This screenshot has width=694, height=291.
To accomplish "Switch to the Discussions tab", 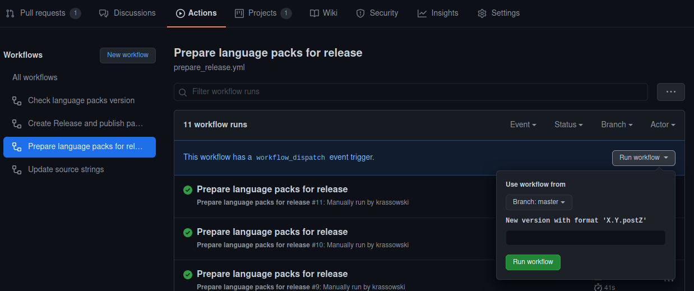I will pyautogui.click(x=127, y=13).
